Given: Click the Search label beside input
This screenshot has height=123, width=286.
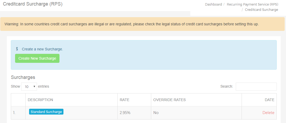Looking at the screenshot, I should (227, 86).
